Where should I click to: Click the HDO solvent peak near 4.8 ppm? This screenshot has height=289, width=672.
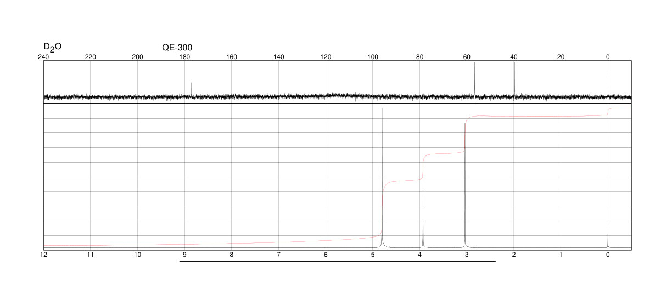[x=382, y=178]
